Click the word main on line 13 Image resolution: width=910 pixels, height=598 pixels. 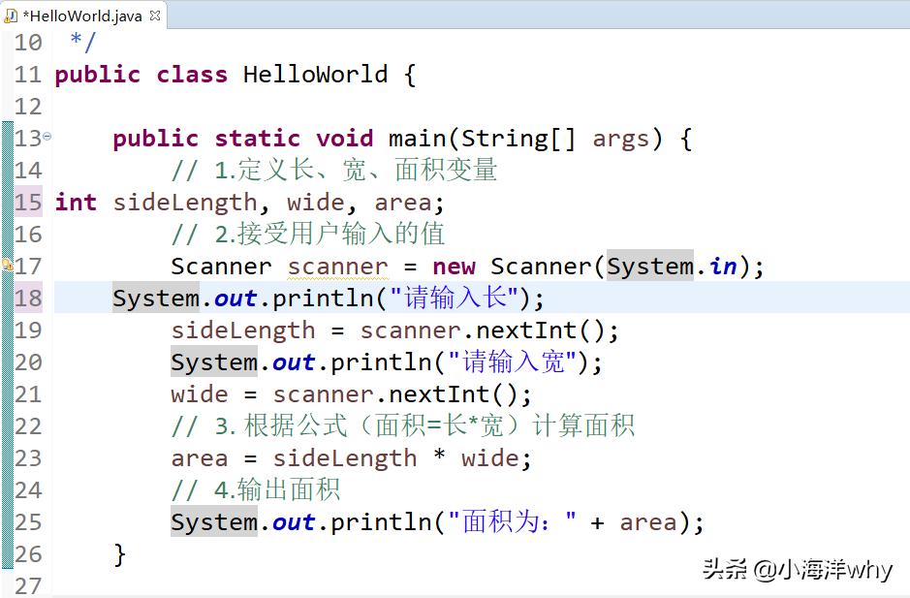[x=417, y=138]
